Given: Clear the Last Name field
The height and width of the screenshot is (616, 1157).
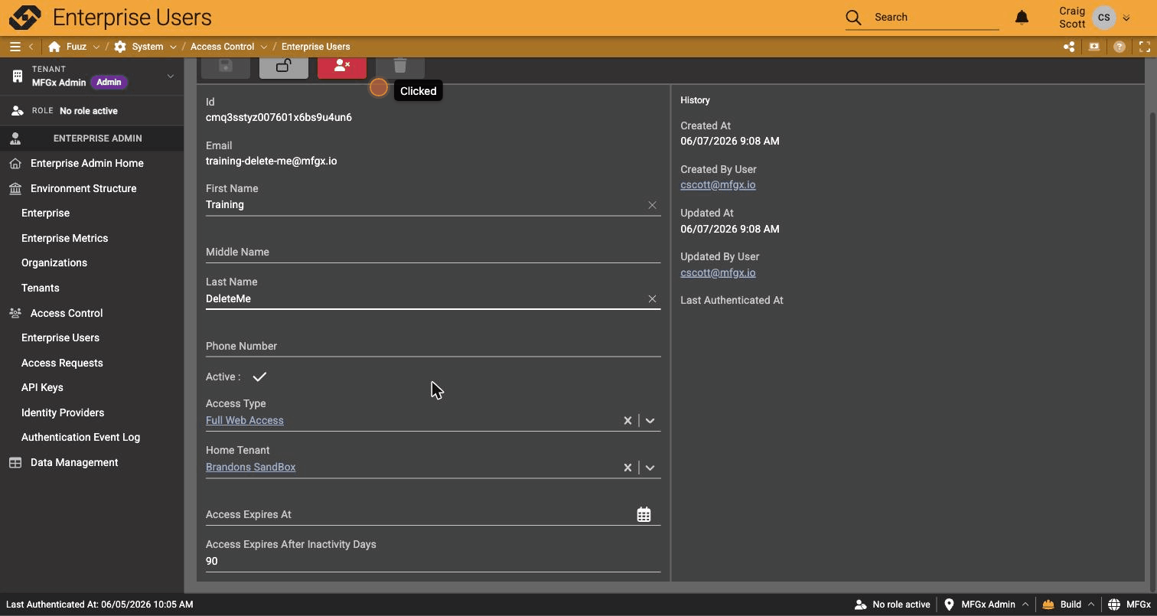Looking at the screenshot, I should click(652, 299).
